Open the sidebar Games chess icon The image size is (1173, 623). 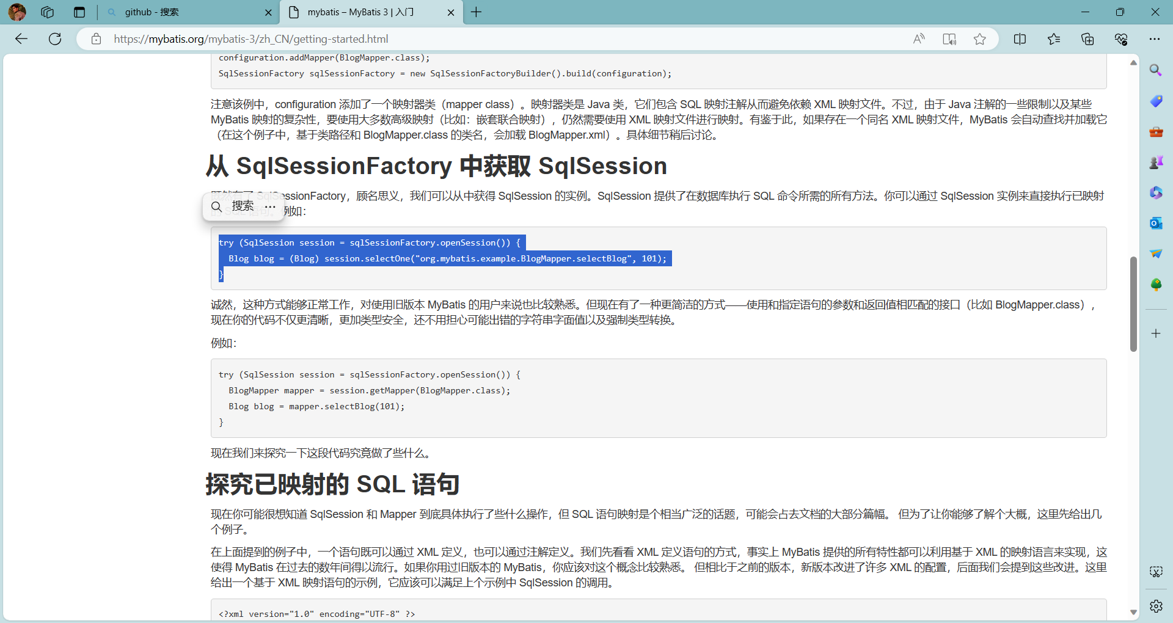pyautogui.click(x=1156, y=162)
